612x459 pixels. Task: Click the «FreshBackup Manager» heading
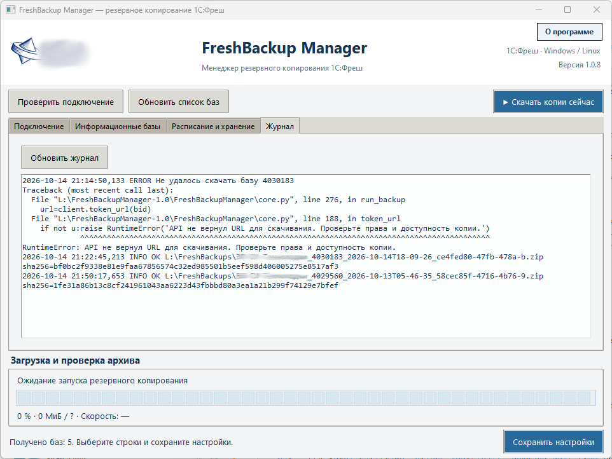(x=284, y=48)
